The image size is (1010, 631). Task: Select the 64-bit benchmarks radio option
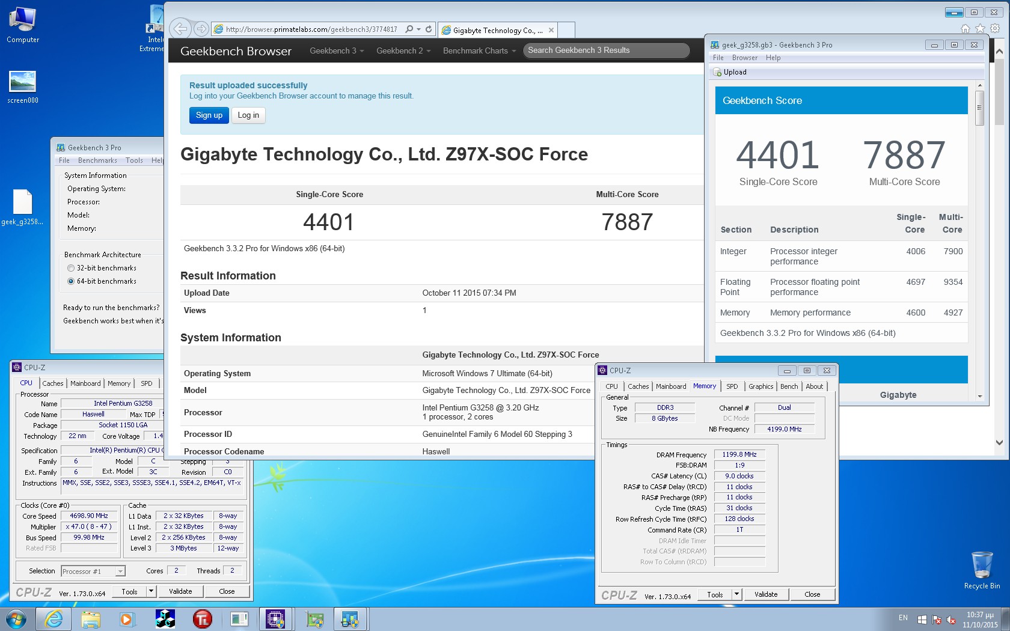tap(71, 281)
